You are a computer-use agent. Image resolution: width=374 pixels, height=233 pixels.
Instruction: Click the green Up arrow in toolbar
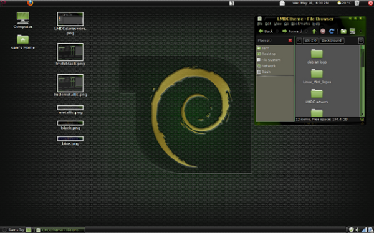tap(314, 31)
